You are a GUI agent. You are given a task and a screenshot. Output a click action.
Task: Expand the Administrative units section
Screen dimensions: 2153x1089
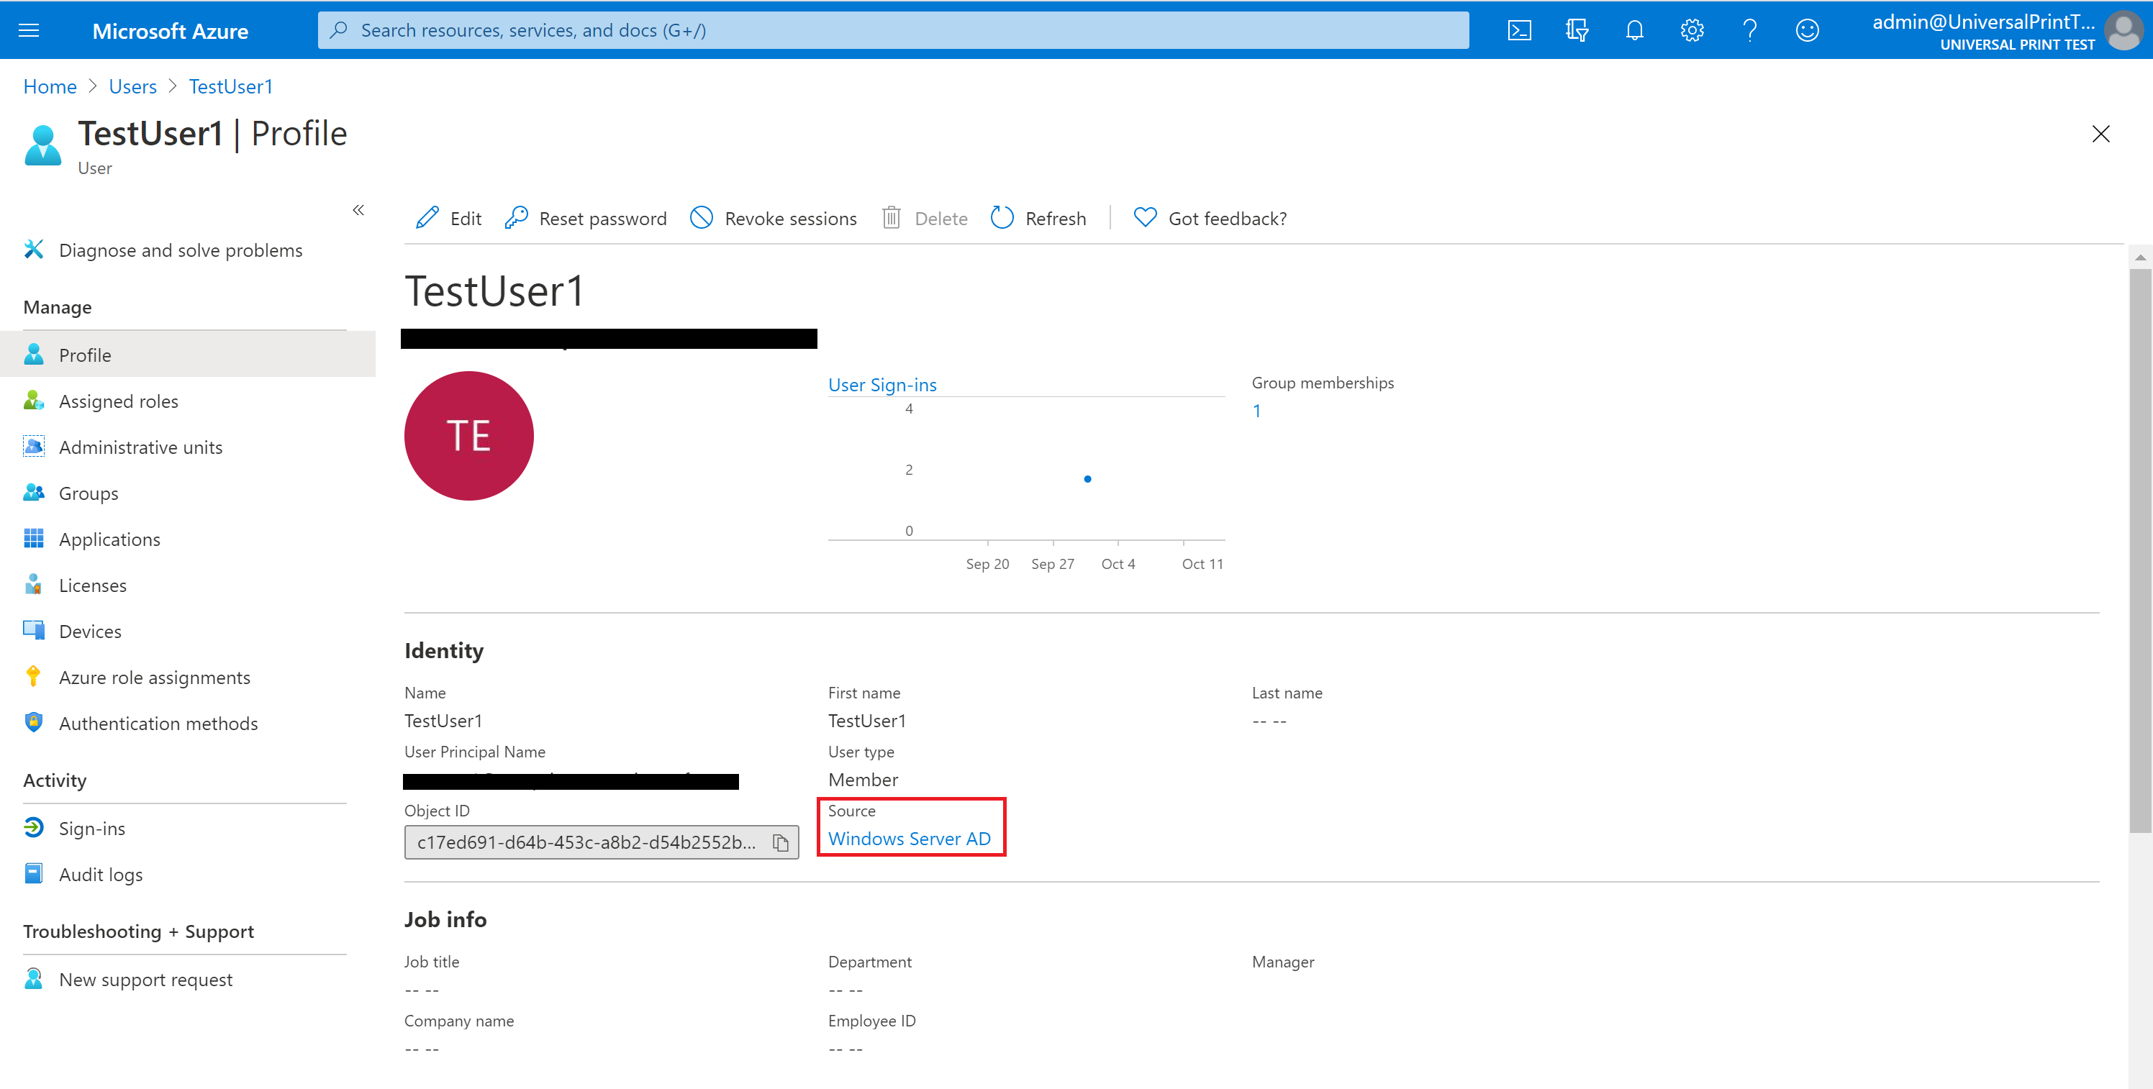(140, 446)
